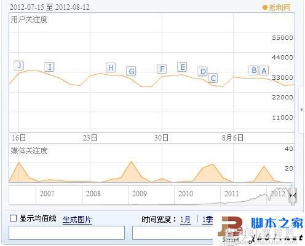Click the 16日 date axis label
The width and height of the screenshot is (305, 246).
point(18,137)
